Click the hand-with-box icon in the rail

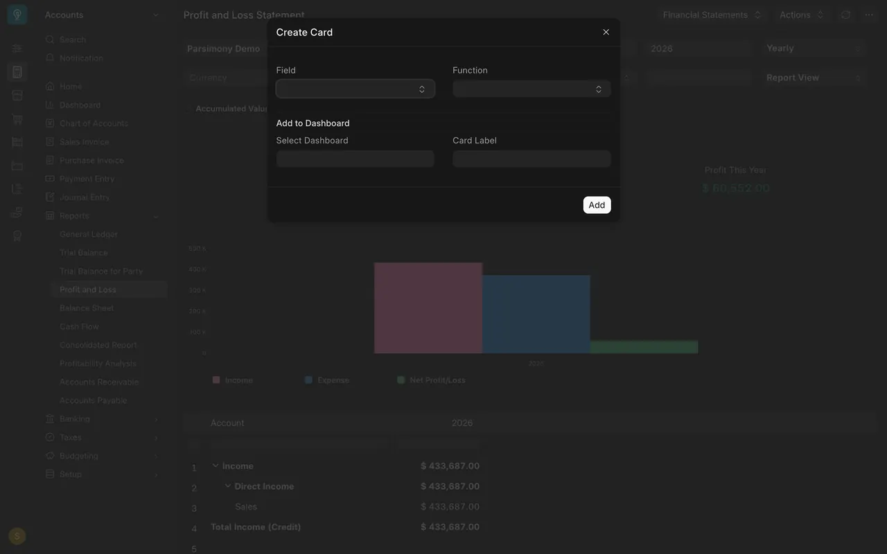tap(17, 213)
